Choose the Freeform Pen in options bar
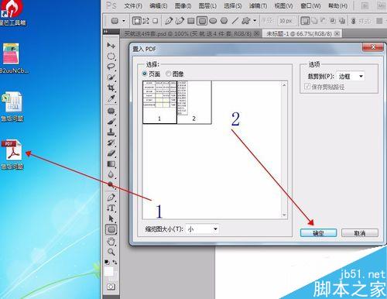 tap(180, 21)
